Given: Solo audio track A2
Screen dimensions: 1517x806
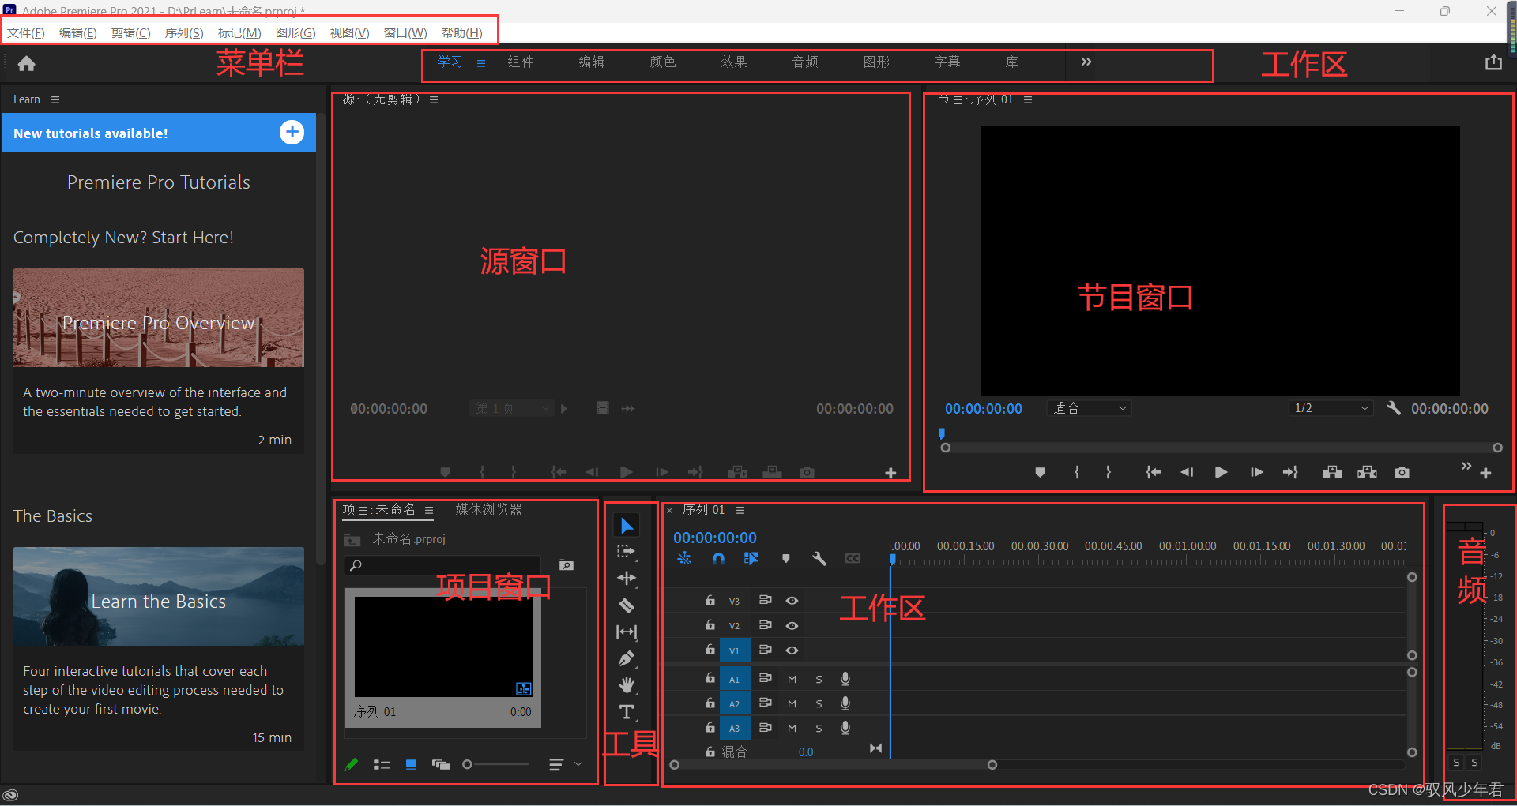Looking at the screenshot, I should [x=819, y=703].
